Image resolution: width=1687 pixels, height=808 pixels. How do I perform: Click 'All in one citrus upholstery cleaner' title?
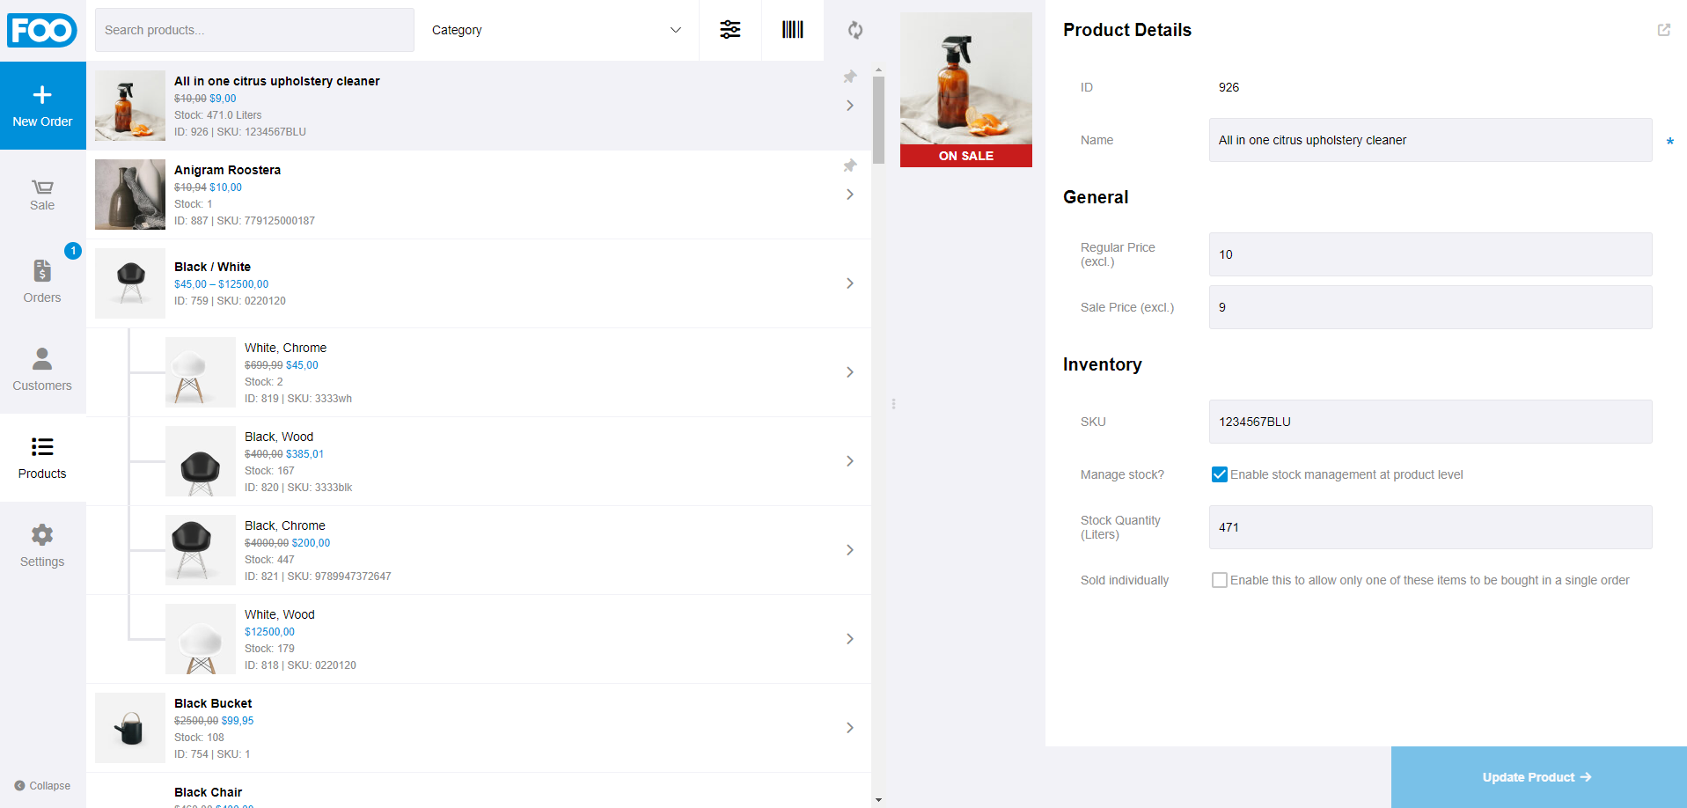(277, 81)
